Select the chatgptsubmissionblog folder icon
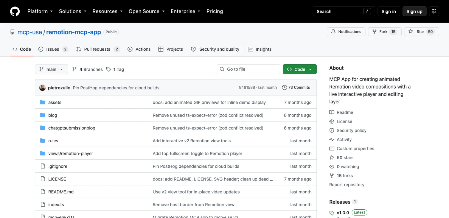Image resolution: width=449 pixels, height=218 pixels. coord(43,128)
